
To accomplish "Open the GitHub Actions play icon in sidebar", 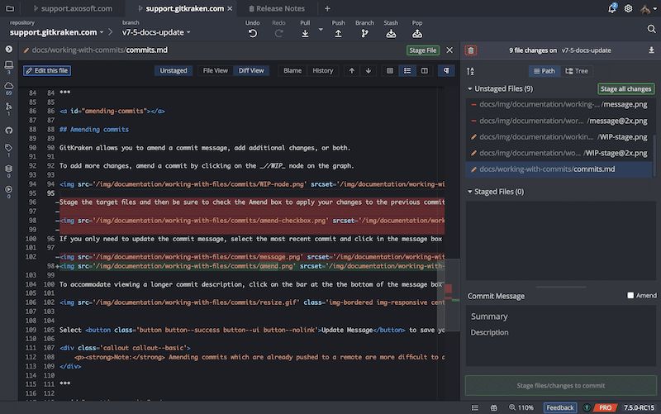I will click(x=9, y=189).
